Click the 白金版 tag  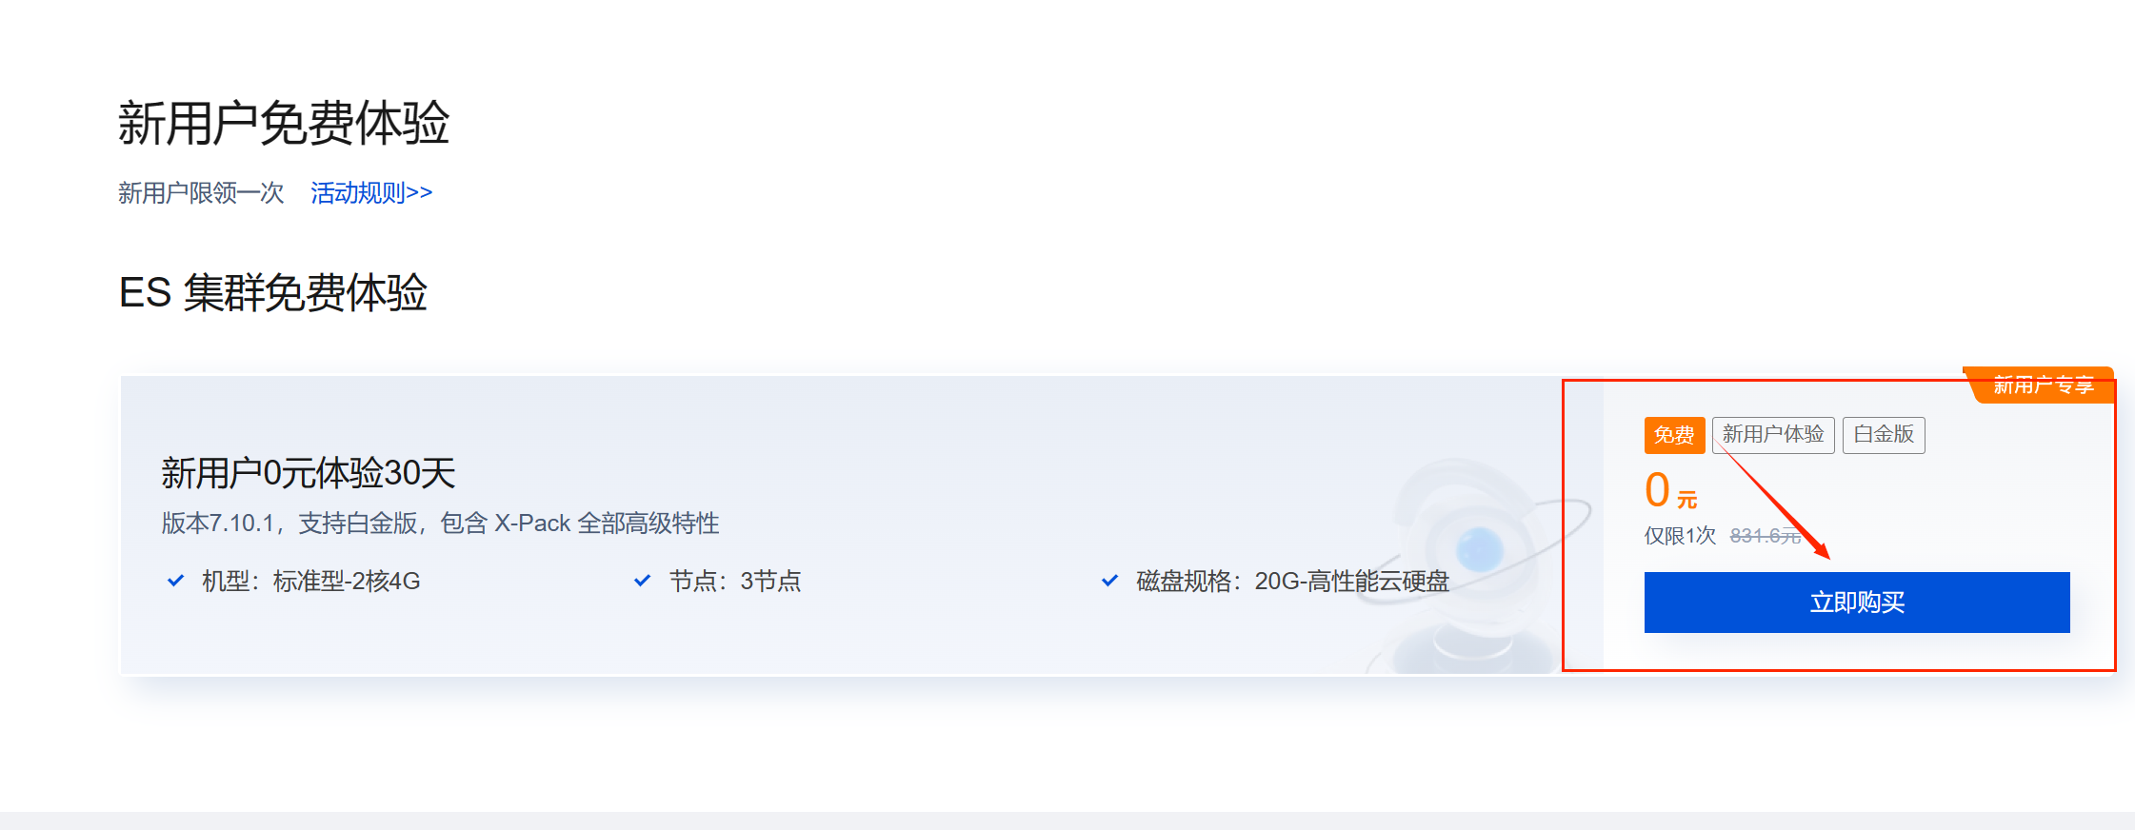click(x=1884, y=435)
